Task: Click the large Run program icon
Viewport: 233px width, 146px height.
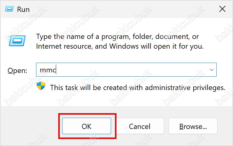Action: point(17,40)
